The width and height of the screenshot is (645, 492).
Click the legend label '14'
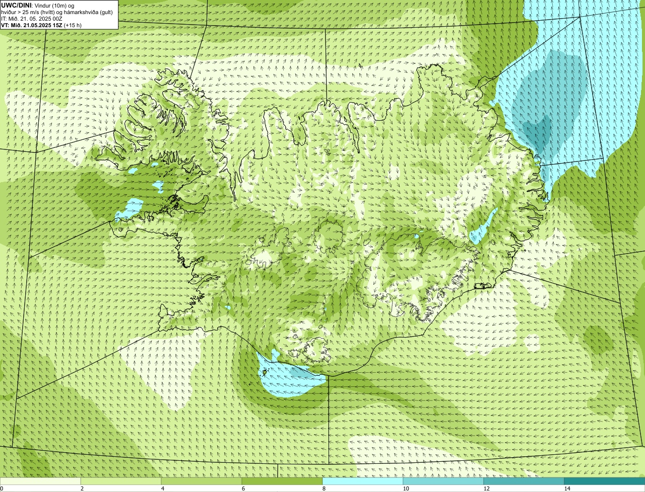tap(567, 488)
